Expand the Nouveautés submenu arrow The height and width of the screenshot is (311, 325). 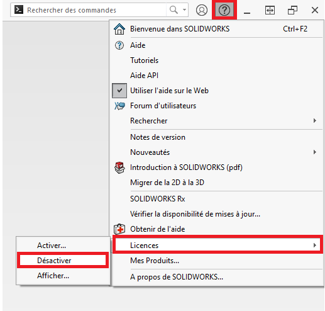(x=314, y=152)
